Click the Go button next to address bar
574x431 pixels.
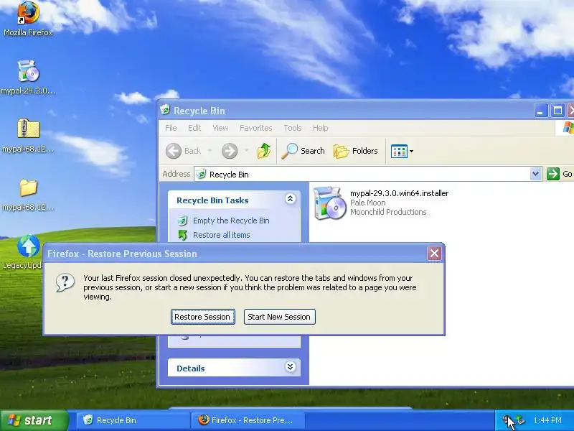click(x=560, y=174)
